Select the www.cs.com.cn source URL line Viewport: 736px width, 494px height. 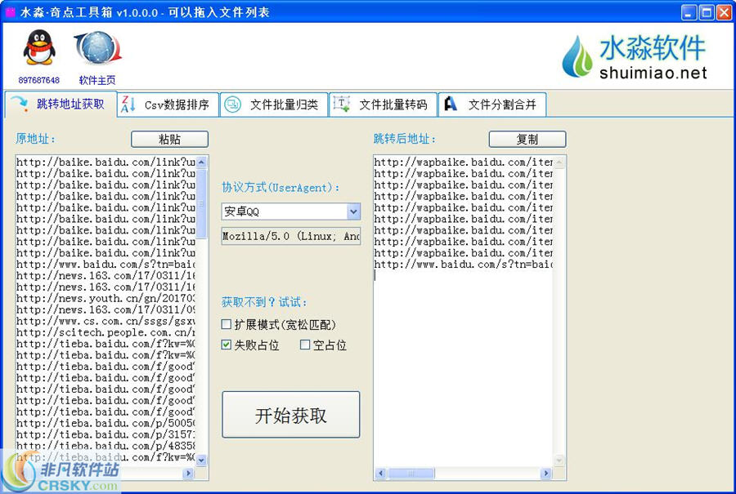click(105, 321)
